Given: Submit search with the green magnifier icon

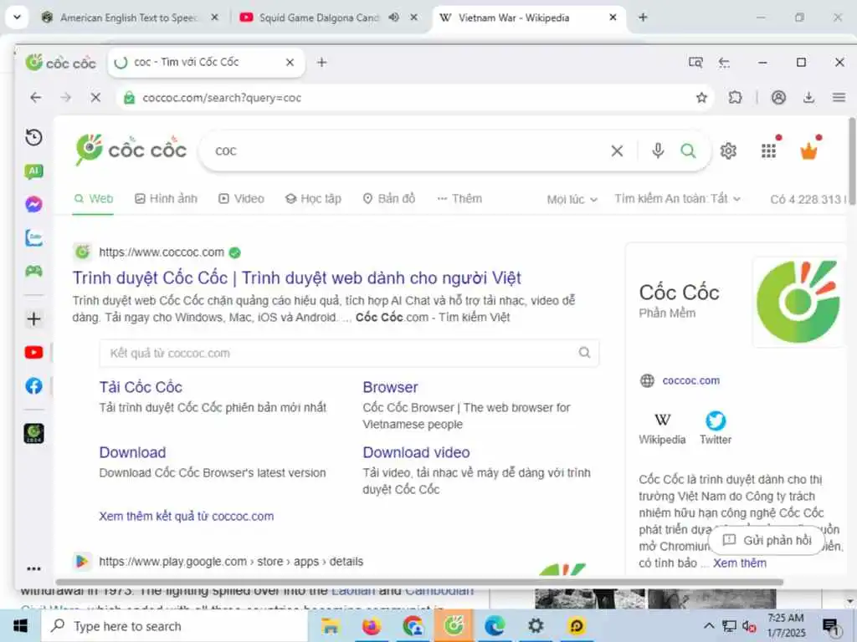Looking at the screenshot, I should pyautogui.click(x=688, y=150).
